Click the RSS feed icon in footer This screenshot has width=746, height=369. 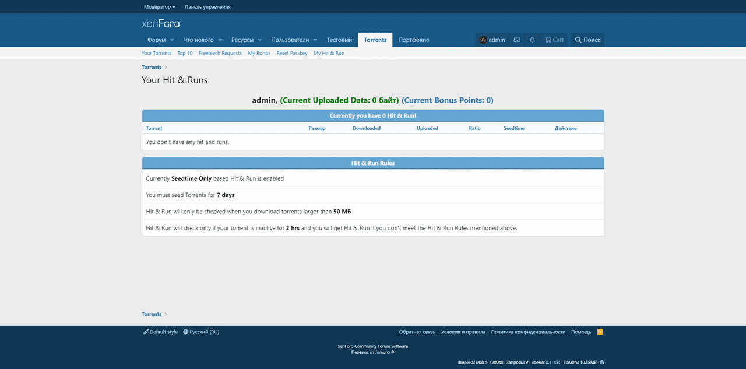click(600, 332)
